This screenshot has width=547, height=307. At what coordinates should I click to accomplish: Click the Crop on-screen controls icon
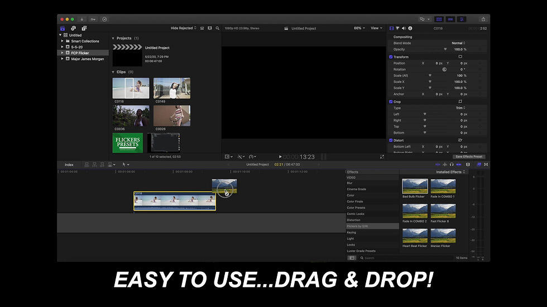pos(460,101)
